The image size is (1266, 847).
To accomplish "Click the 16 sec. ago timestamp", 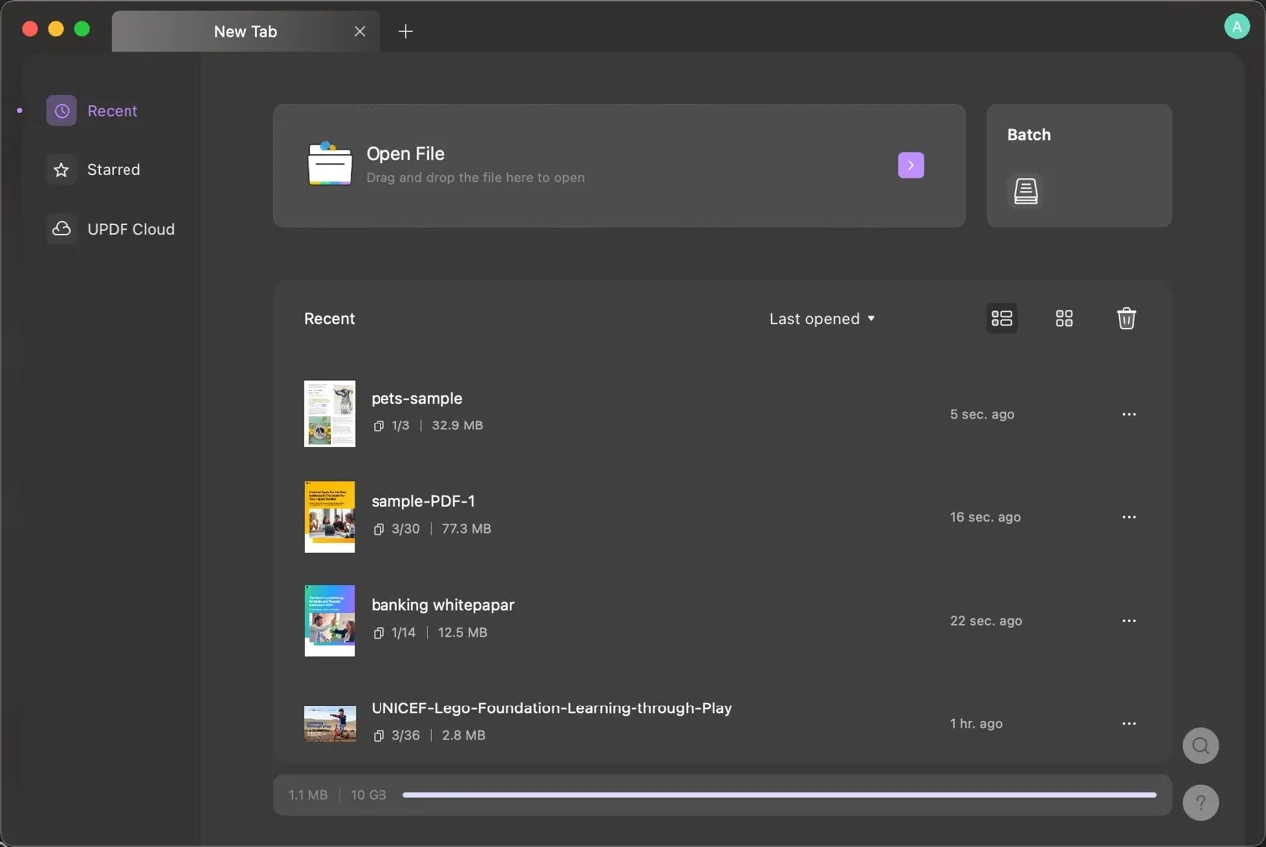I will (985, 517).
